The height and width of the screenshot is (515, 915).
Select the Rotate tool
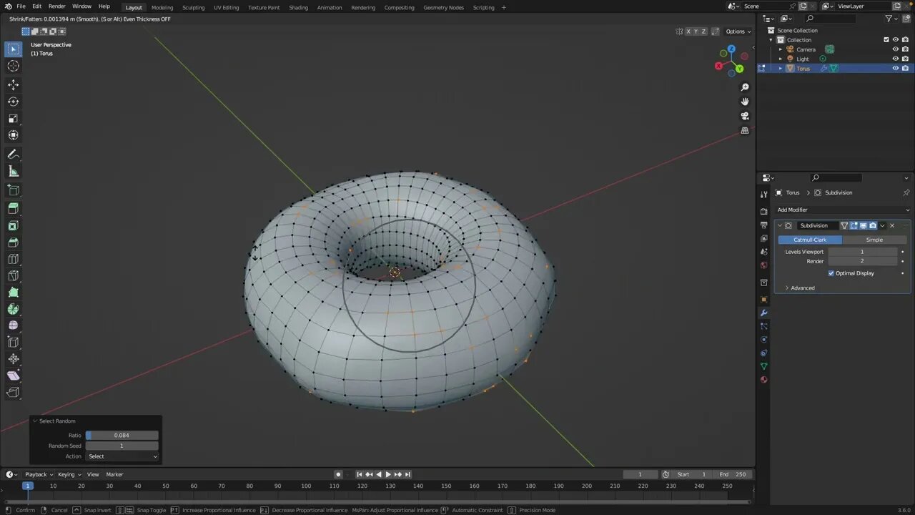click(x=13, y=102)
